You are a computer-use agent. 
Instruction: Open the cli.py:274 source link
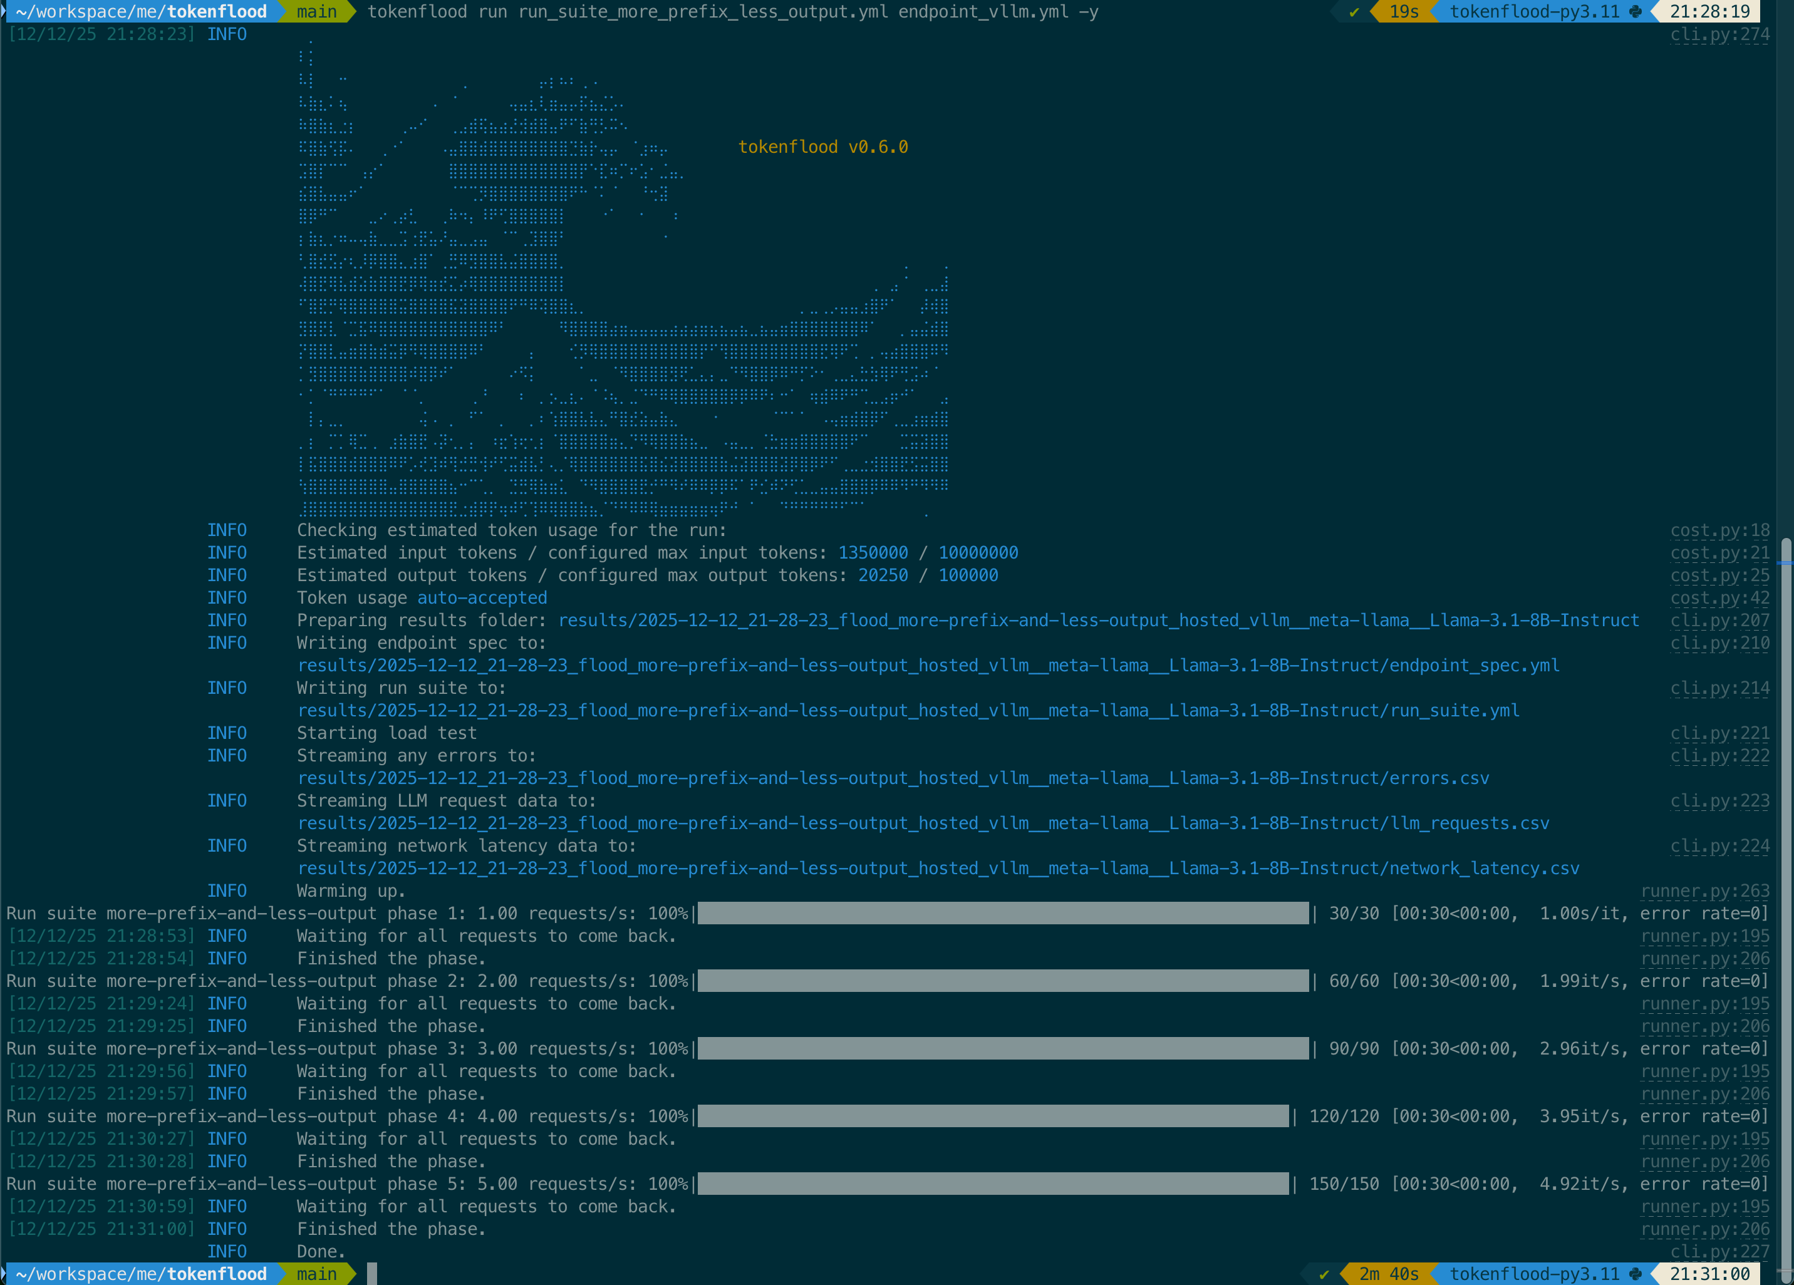(1719, 34)
